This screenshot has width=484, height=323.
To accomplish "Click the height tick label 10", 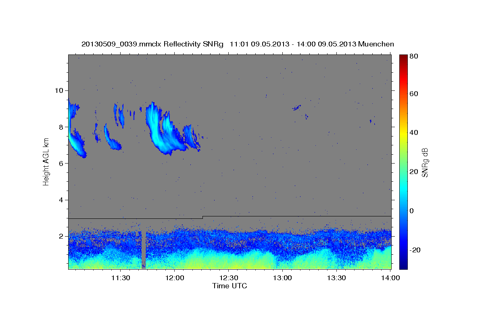I will click(60, 90).
